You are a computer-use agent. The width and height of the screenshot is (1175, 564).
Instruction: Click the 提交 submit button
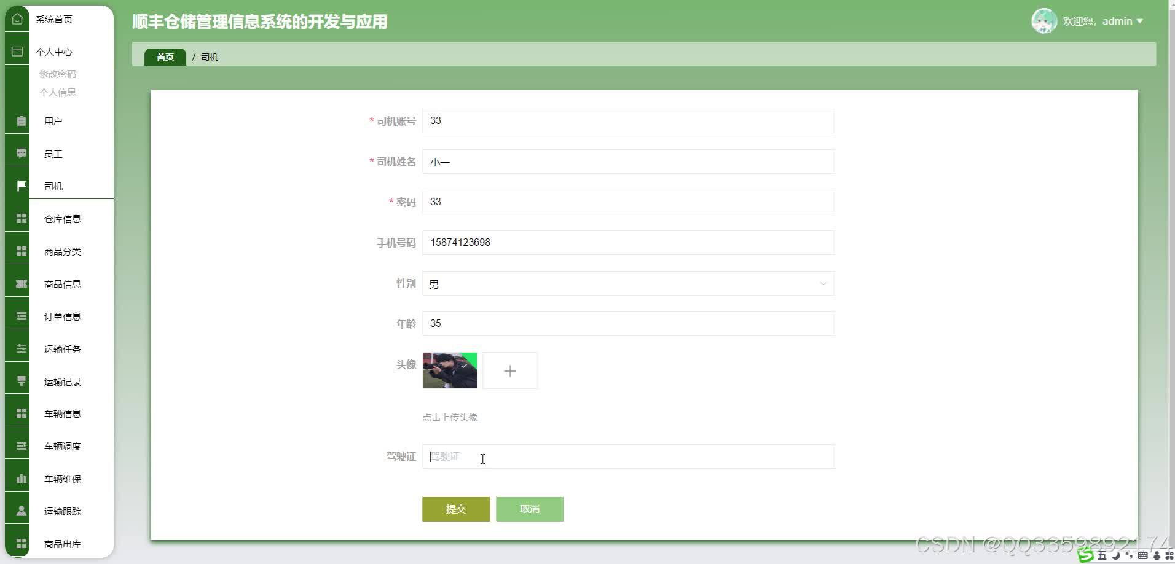(456, 509)
